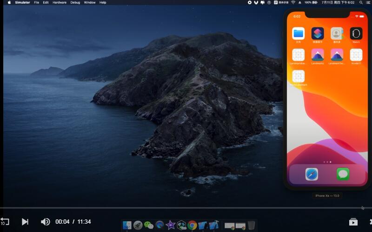This screenshot has height=232, width=372.
Task: Open WeChat from the macOS Dock
Action: 149,225
